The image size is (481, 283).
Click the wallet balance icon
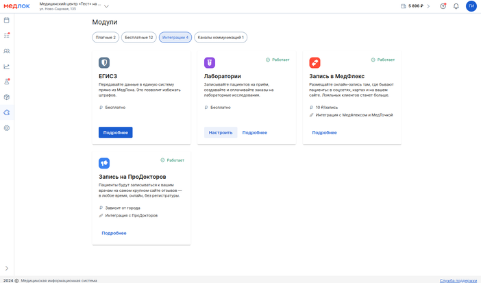(x=403, y=6)
